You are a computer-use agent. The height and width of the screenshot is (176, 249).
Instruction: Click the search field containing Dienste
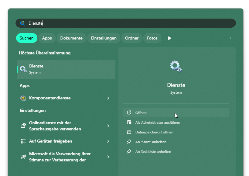pyautogui.click(x=126, y=23)
